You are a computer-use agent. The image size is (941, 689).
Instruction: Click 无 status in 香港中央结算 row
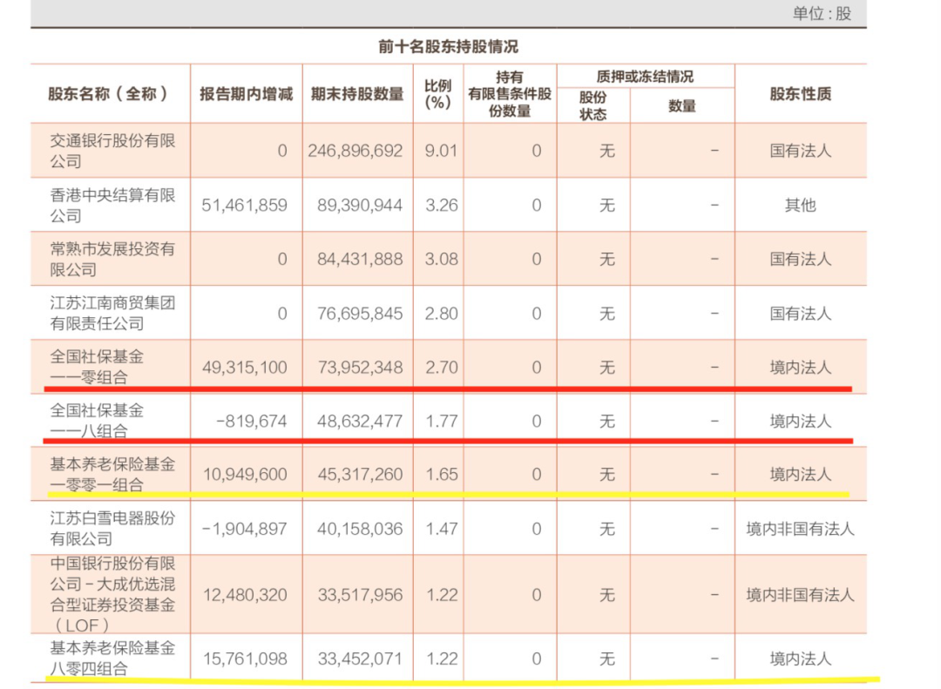pos(607,206)
